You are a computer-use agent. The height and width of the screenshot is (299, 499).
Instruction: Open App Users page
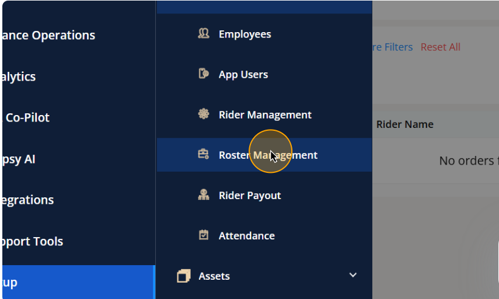264,74
